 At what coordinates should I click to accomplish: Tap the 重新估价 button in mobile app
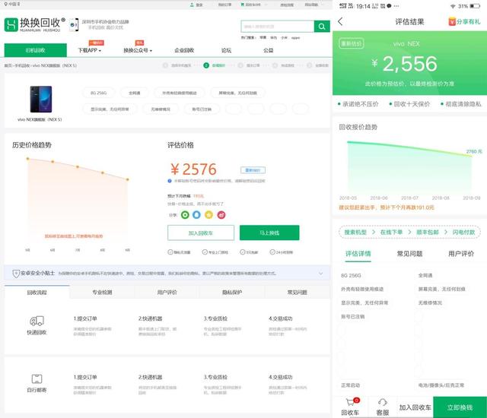pyautogui.click(x=352, y=43)
